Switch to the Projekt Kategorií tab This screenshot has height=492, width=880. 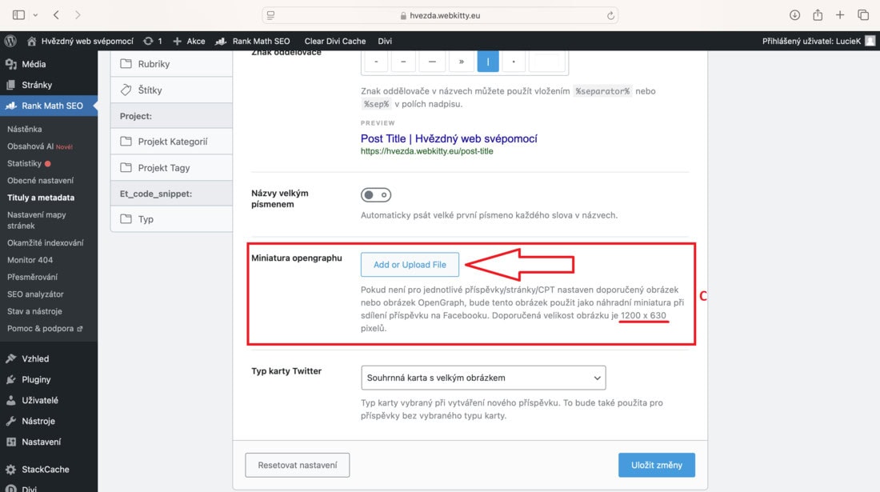[x=172, y=142]
